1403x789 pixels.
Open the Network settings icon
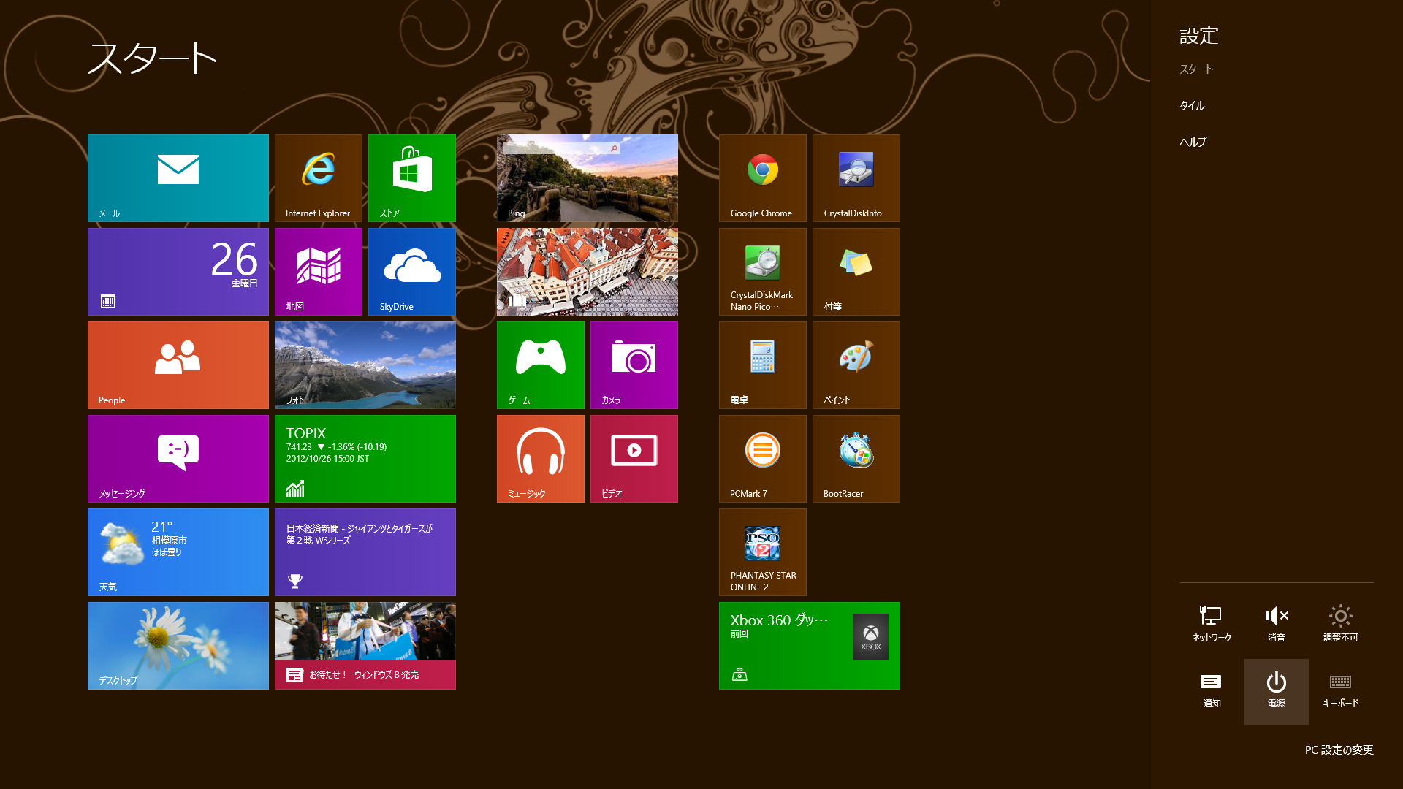[1212, 623]
